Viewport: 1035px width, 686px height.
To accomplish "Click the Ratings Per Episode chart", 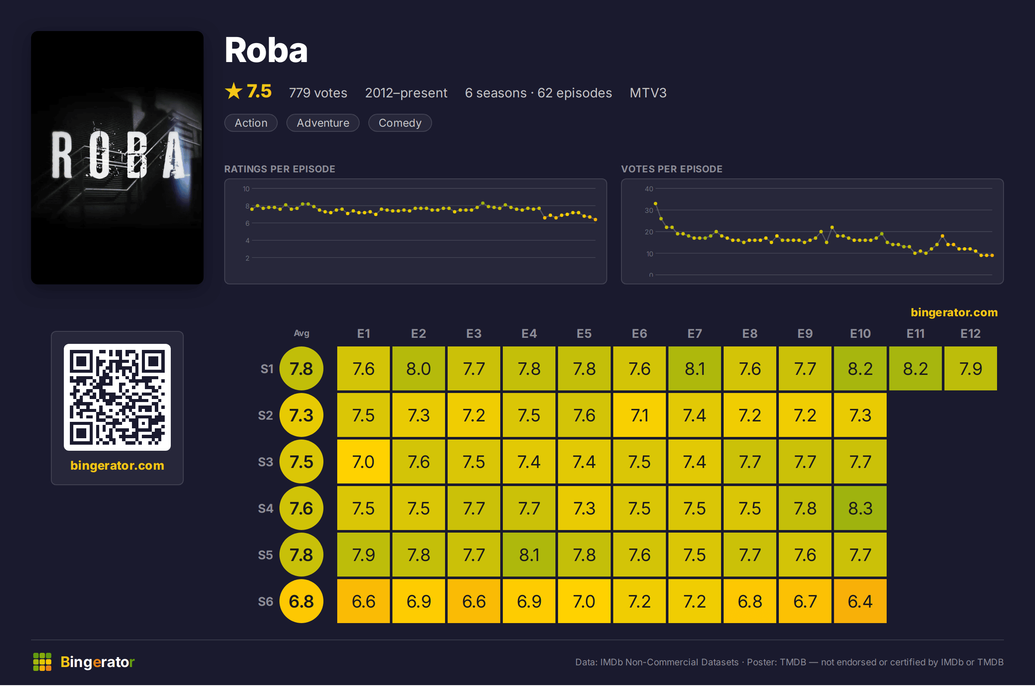I will tap(415, 231).
